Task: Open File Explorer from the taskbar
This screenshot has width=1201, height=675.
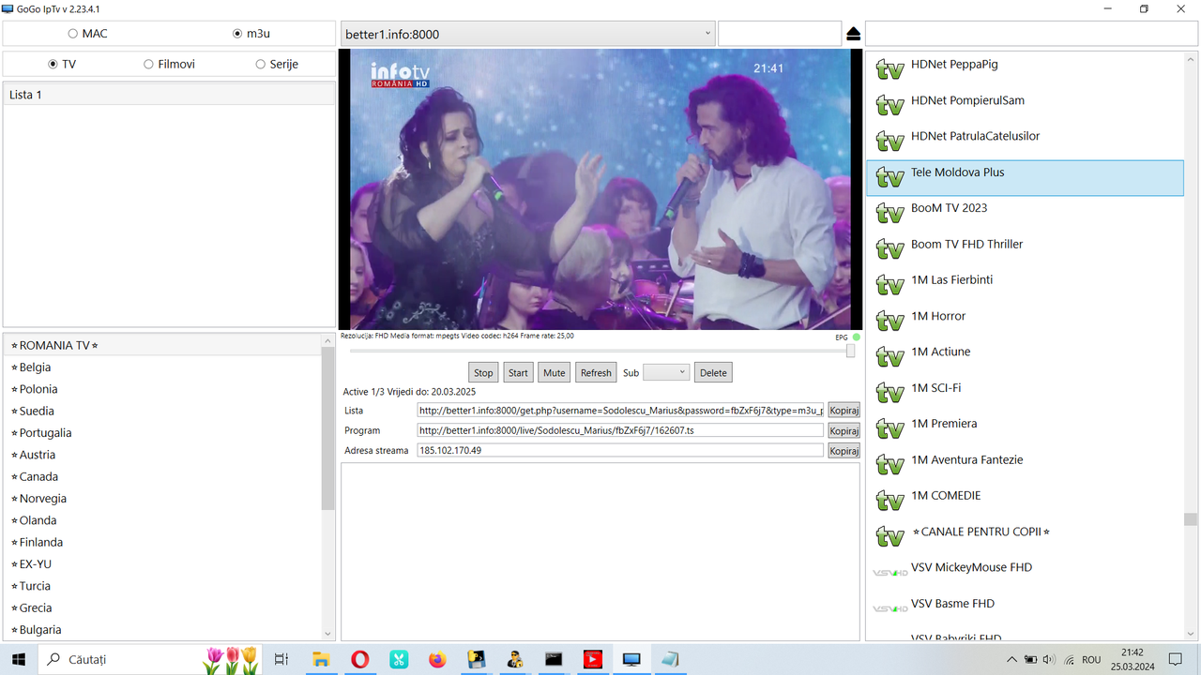Action: pos(321,659)
